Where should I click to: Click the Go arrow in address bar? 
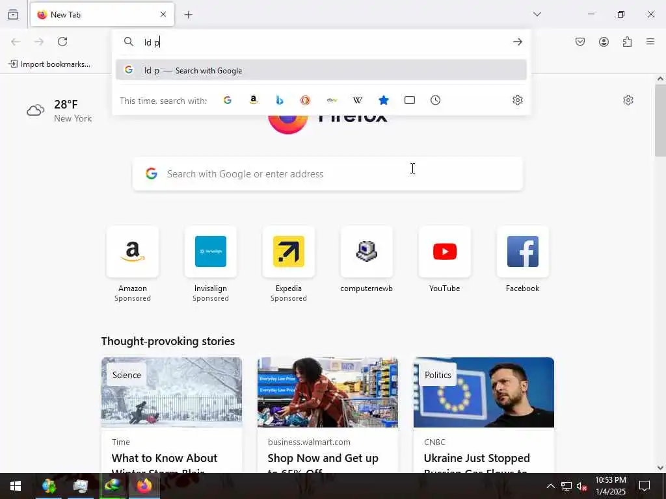517,42
